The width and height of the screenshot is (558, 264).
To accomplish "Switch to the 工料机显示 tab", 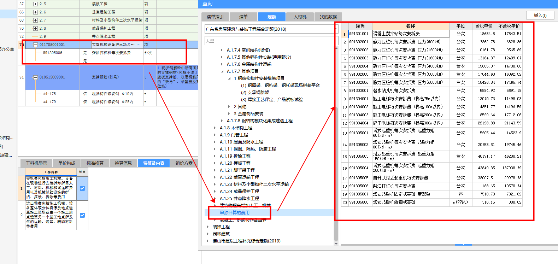I will (x=36, y=163).
